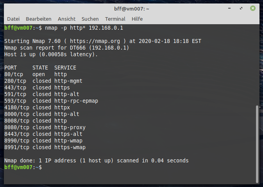The image size is (263, 187).
Task: Click the https://nmap.org URL in output
Action: tap(95, 41)
